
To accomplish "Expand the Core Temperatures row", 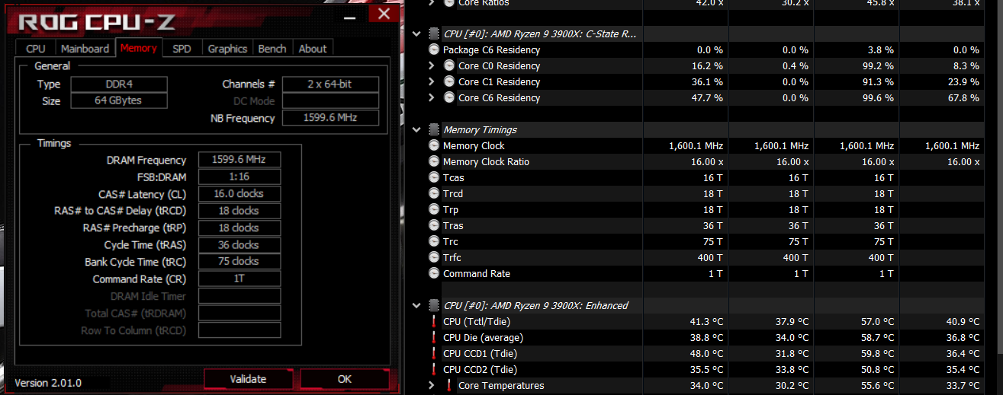I will (432, 385).
